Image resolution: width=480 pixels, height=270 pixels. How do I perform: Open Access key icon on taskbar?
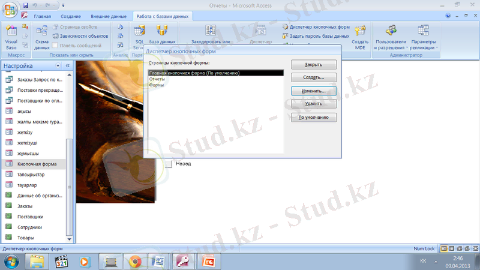click(184, 262)
